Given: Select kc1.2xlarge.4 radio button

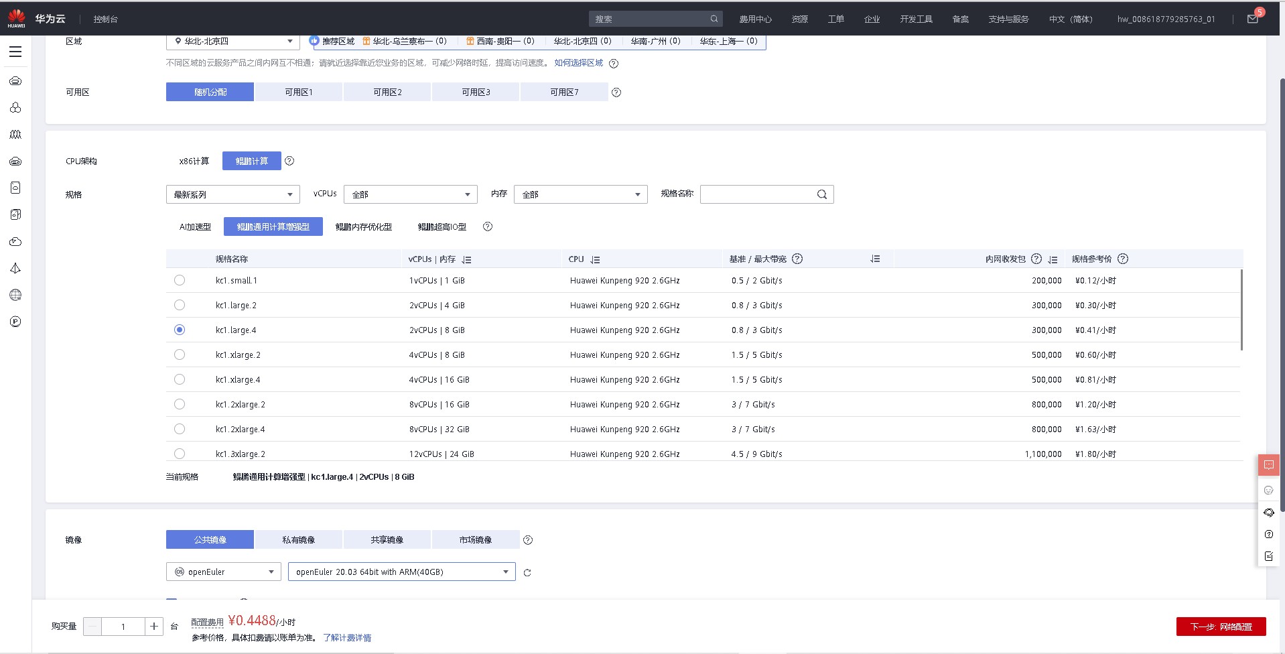Looking at the screenshot, I should pos(180,429).
